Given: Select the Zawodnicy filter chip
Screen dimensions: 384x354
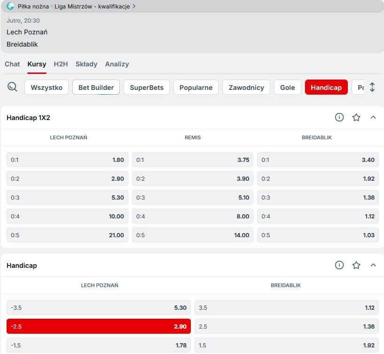Looking at the screenshot, I should pyautogui.click(x=246, y=88).
